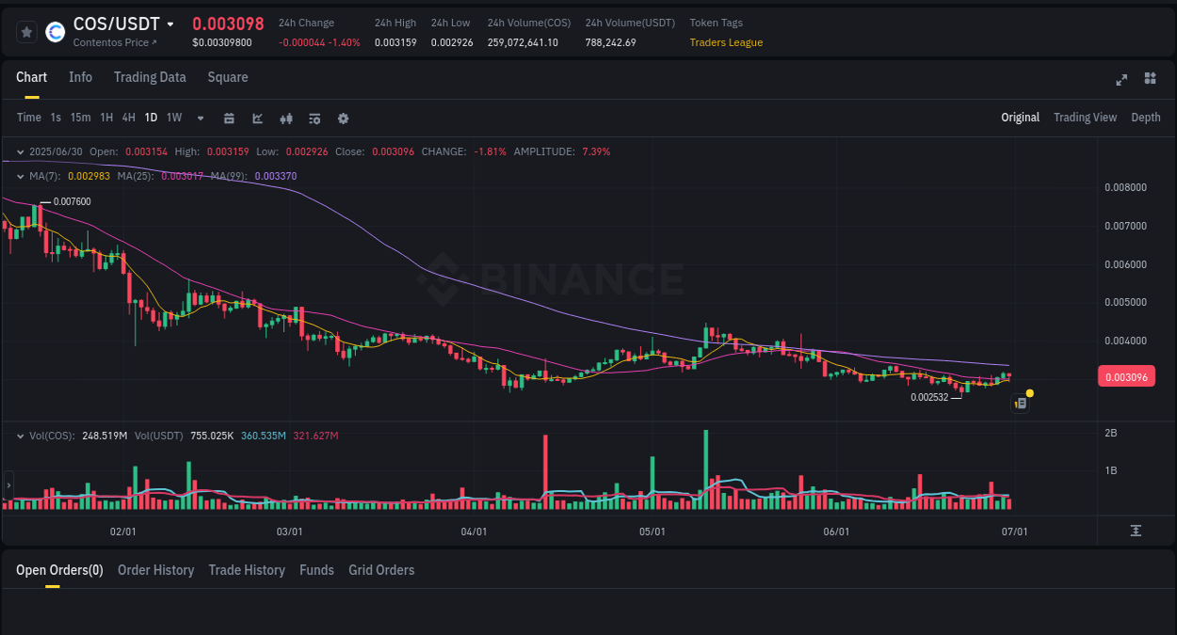Click the Binance logo next to COS/USDT

coord(55,31)
